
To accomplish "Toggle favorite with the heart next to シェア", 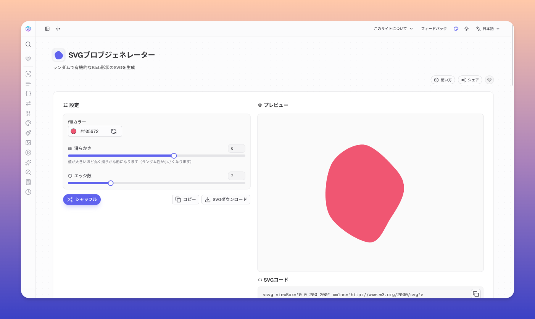I will [x=489, y=80].
